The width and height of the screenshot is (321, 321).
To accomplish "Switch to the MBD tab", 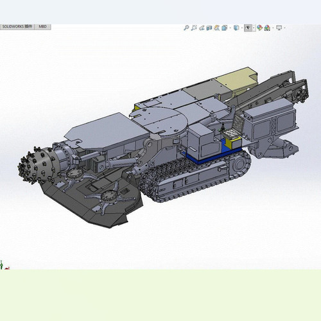I will click(42, 27).
